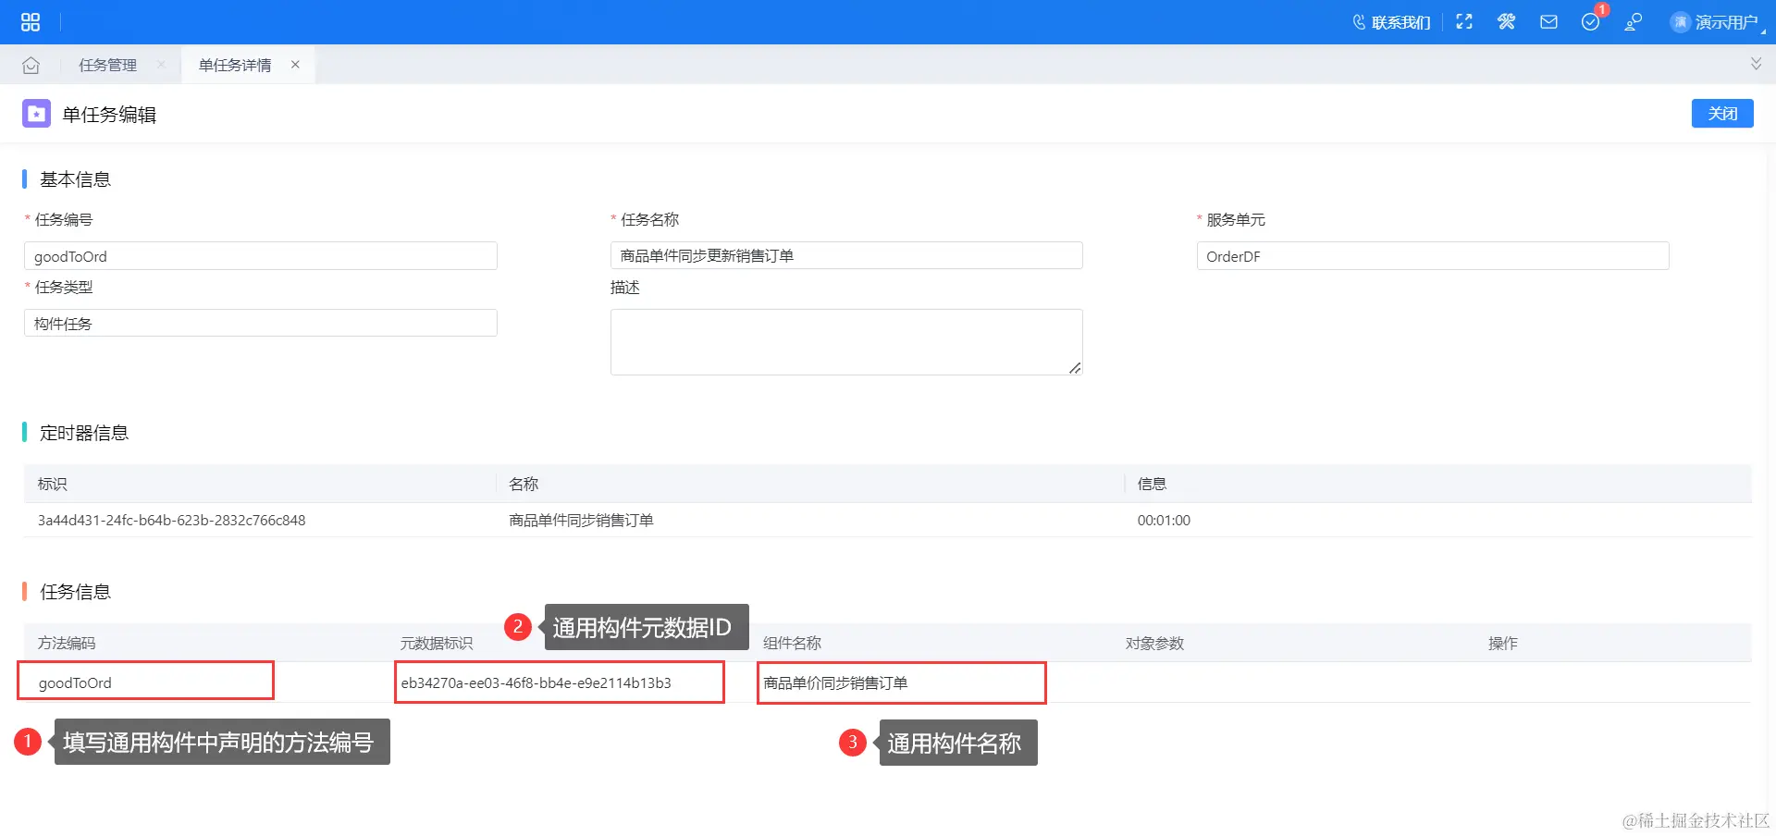This screenshot has height=836, width=1776.
Task: Click the timer ID 3a44d431-24fc-b64b-623b-2832c766c848
Action: click(171, 521)
